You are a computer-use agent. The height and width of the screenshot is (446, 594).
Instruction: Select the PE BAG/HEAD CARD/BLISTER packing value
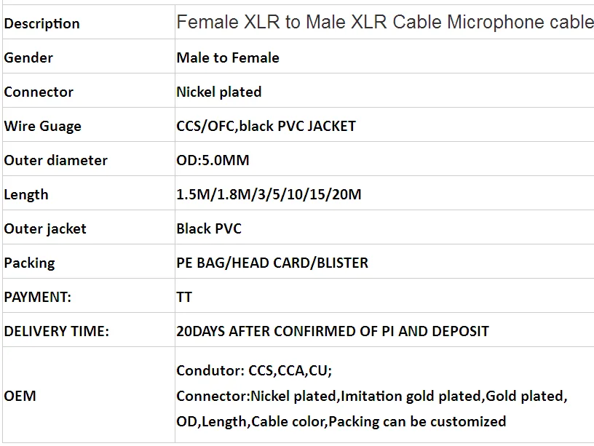[x=272, y=263]
